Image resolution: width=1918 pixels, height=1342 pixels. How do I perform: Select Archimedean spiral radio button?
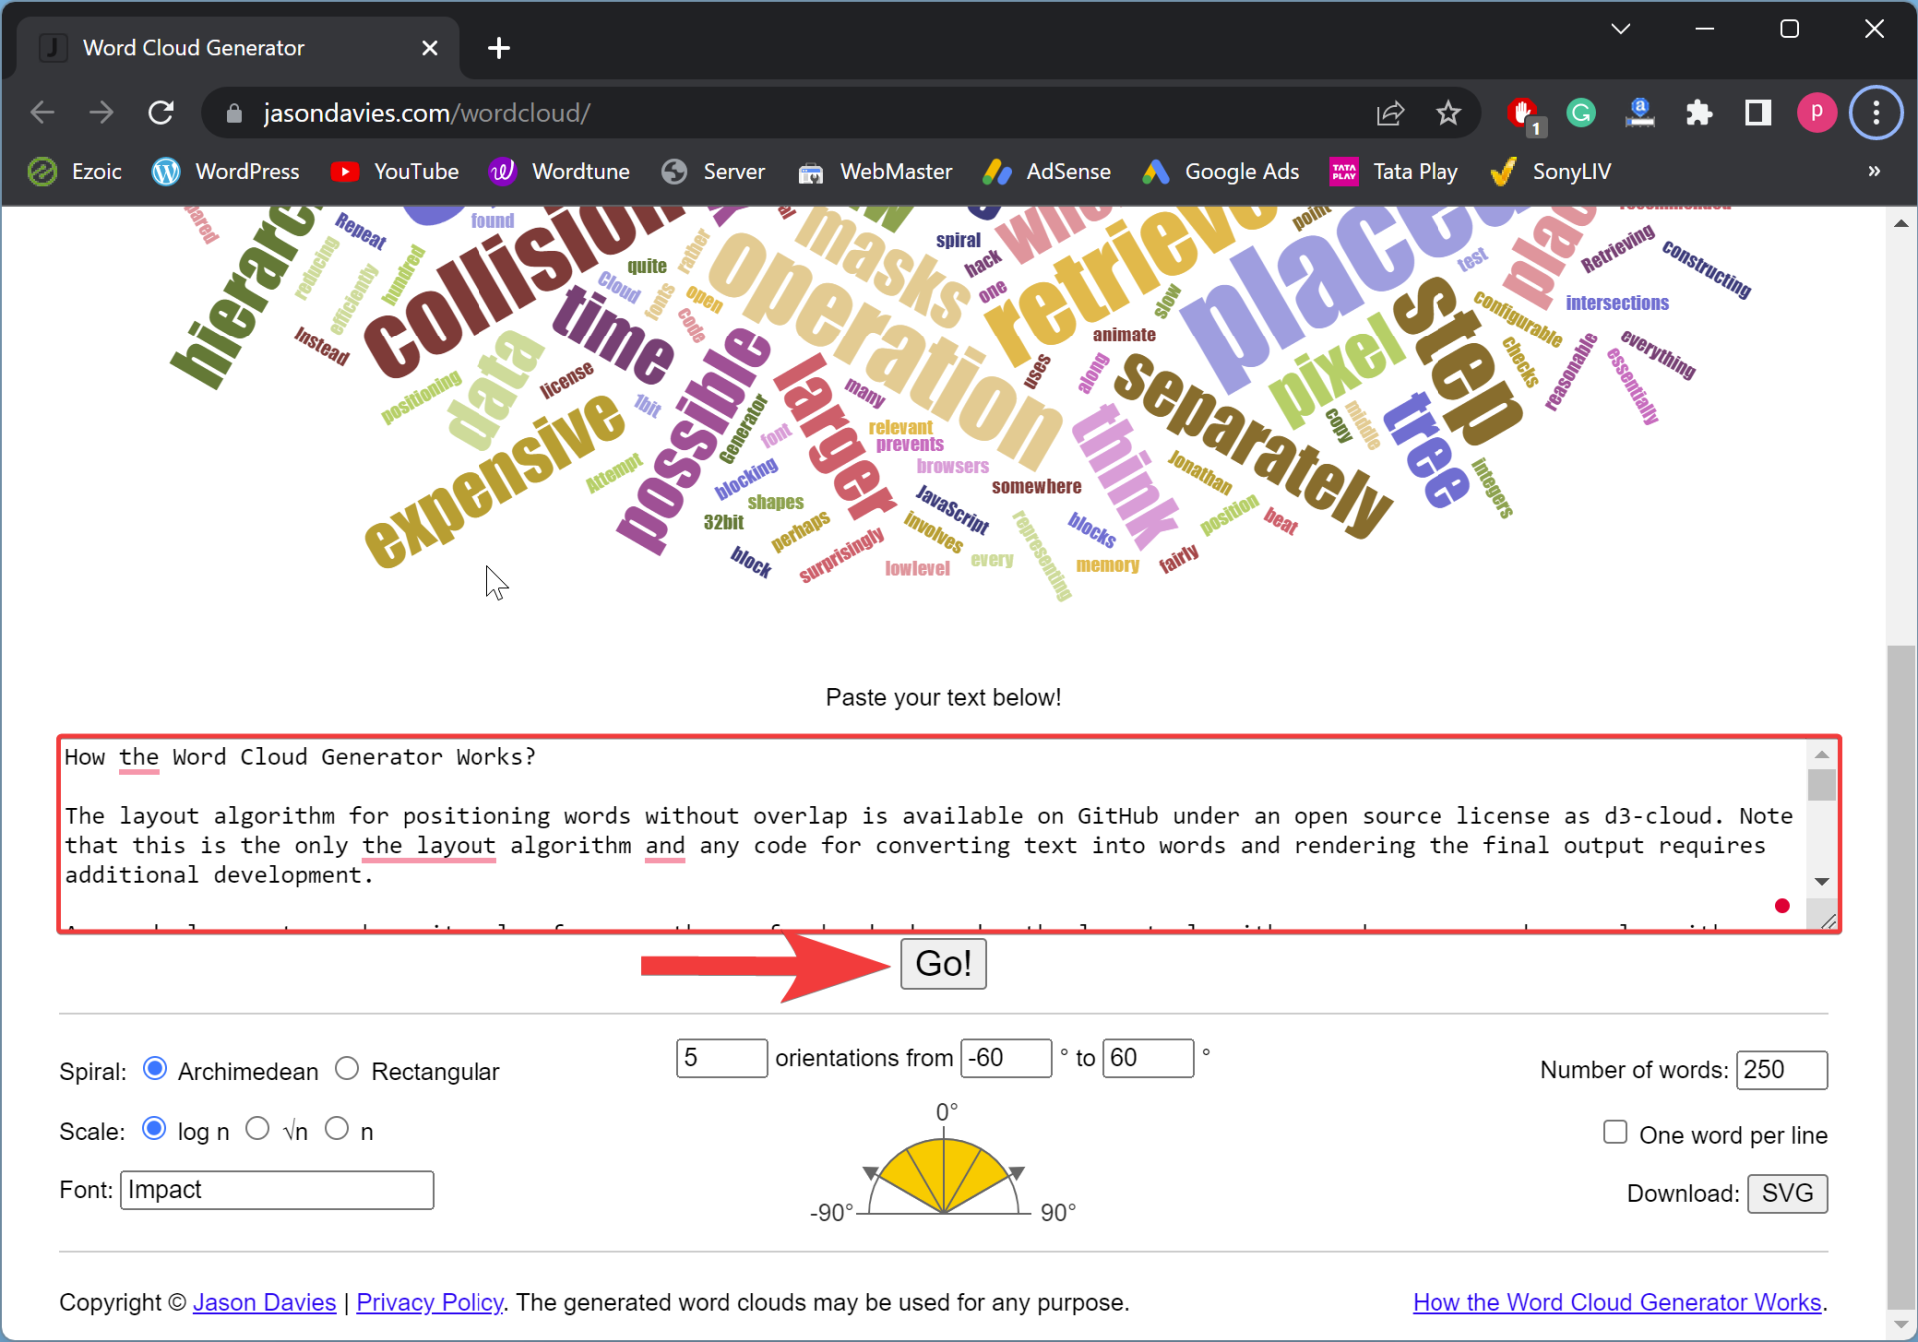(155, 1069)
